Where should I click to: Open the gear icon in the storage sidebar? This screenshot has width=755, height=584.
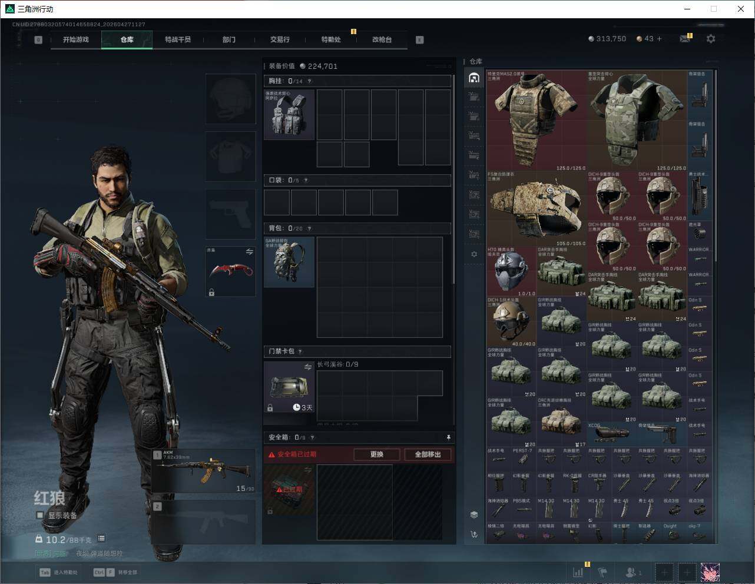(474, 254)
